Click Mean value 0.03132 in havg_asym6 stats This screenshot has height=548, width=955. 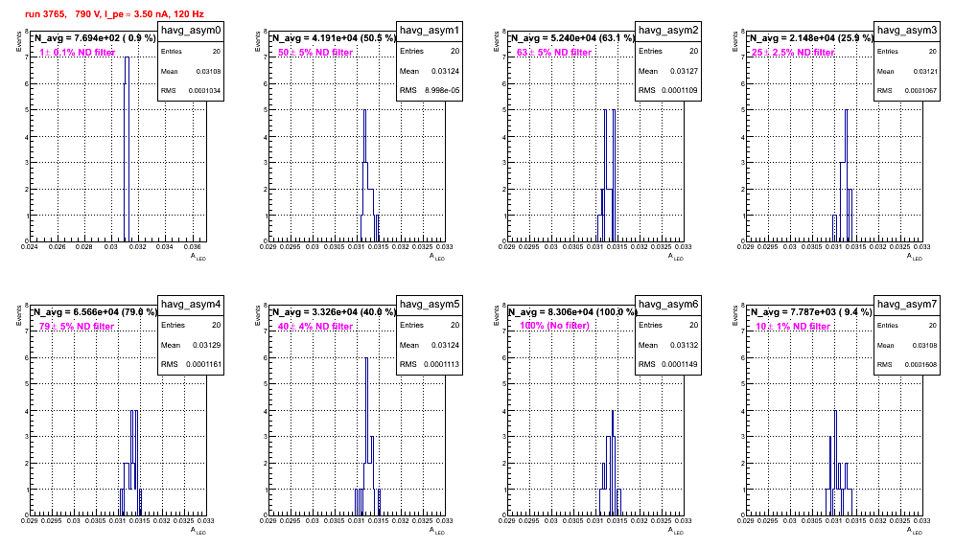coord(685,345)
